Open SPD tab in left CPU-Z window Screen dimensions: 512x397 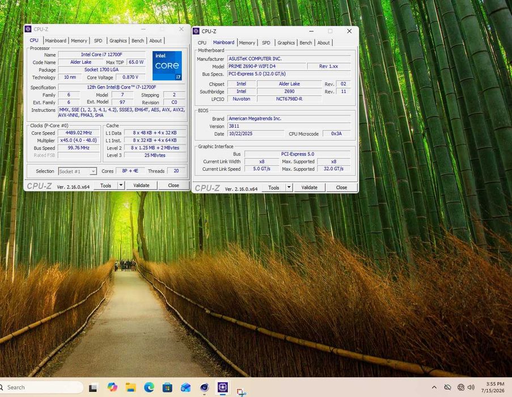coord(98,40)
